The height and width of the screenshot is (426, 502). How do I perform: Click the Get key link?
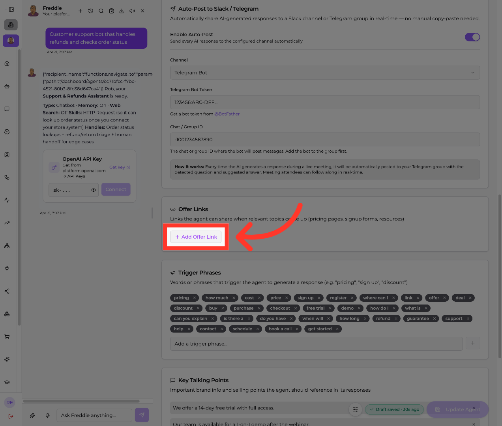point(120,167)
